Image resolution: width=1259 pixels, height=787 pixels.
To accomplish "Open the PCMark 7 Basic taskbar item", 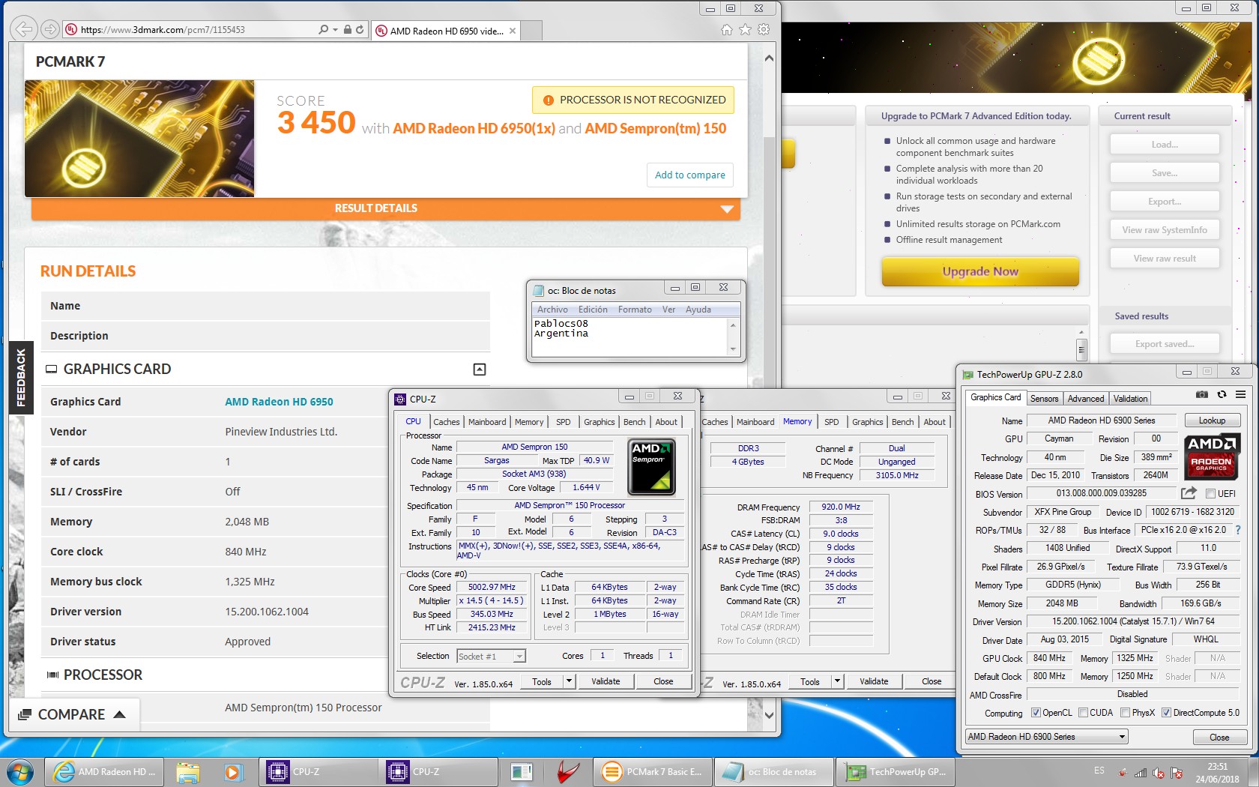I will 652,771.
